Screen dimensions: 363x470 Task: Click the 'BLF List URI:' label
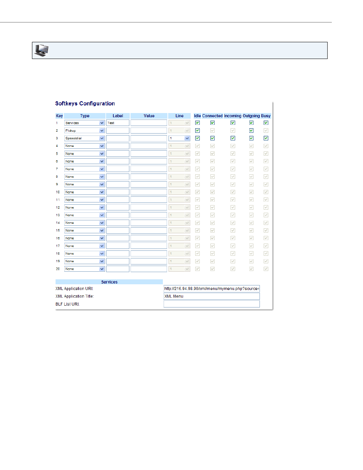coord(67,304)
